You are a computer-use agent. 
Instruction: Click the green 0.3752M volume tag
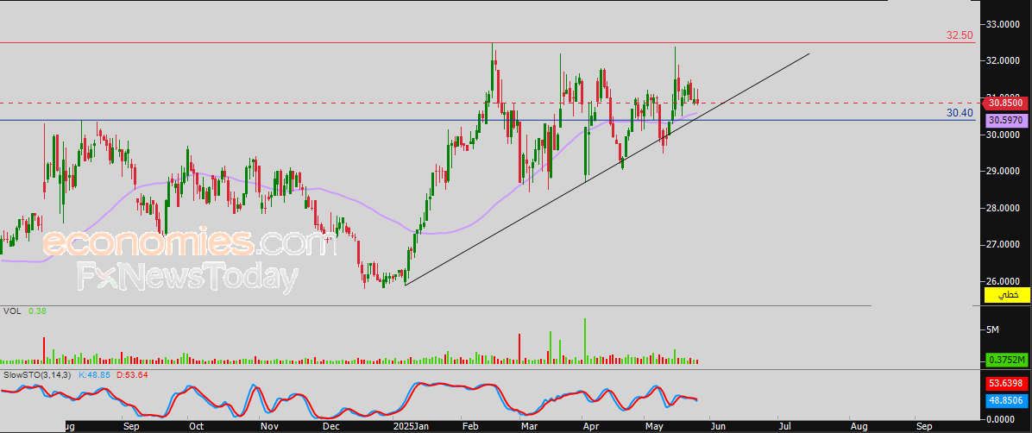coord(1006,360)
